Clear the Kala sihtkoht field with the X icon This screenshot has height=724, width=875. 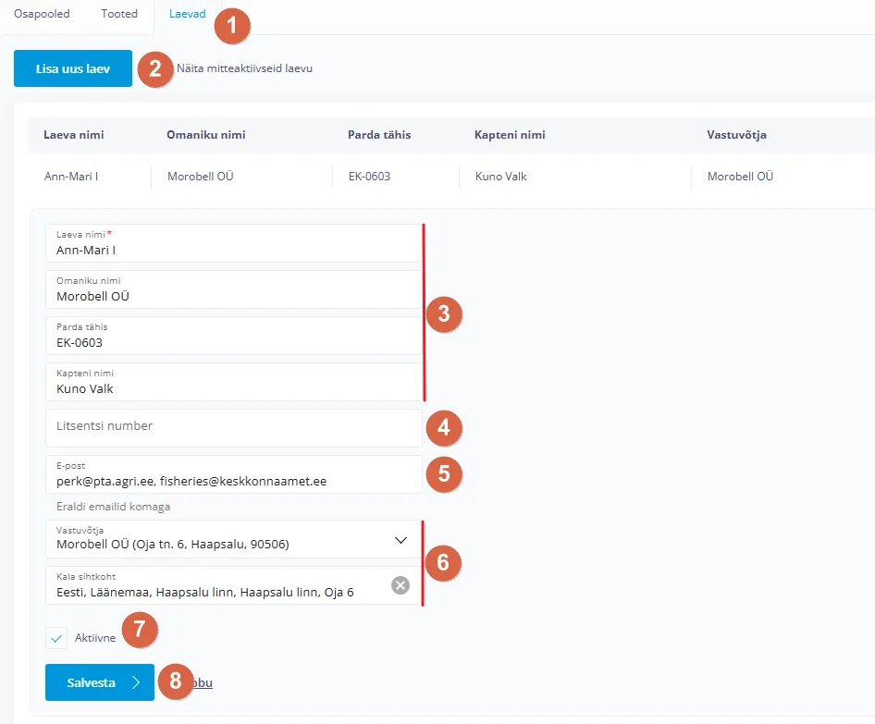tap(400, 585)
